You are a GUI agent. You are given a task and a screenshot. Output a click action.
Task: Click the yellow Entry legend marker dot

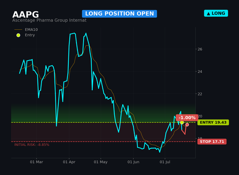(x=18, y=35)
